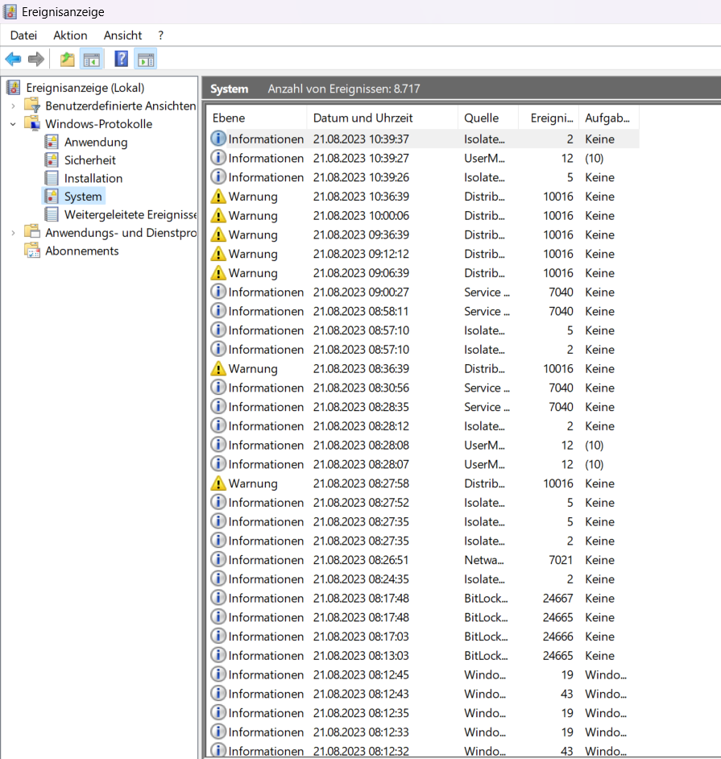Open the Ansicht menu
The height and width of the screenshot is (759, 721).
point(122,35)
